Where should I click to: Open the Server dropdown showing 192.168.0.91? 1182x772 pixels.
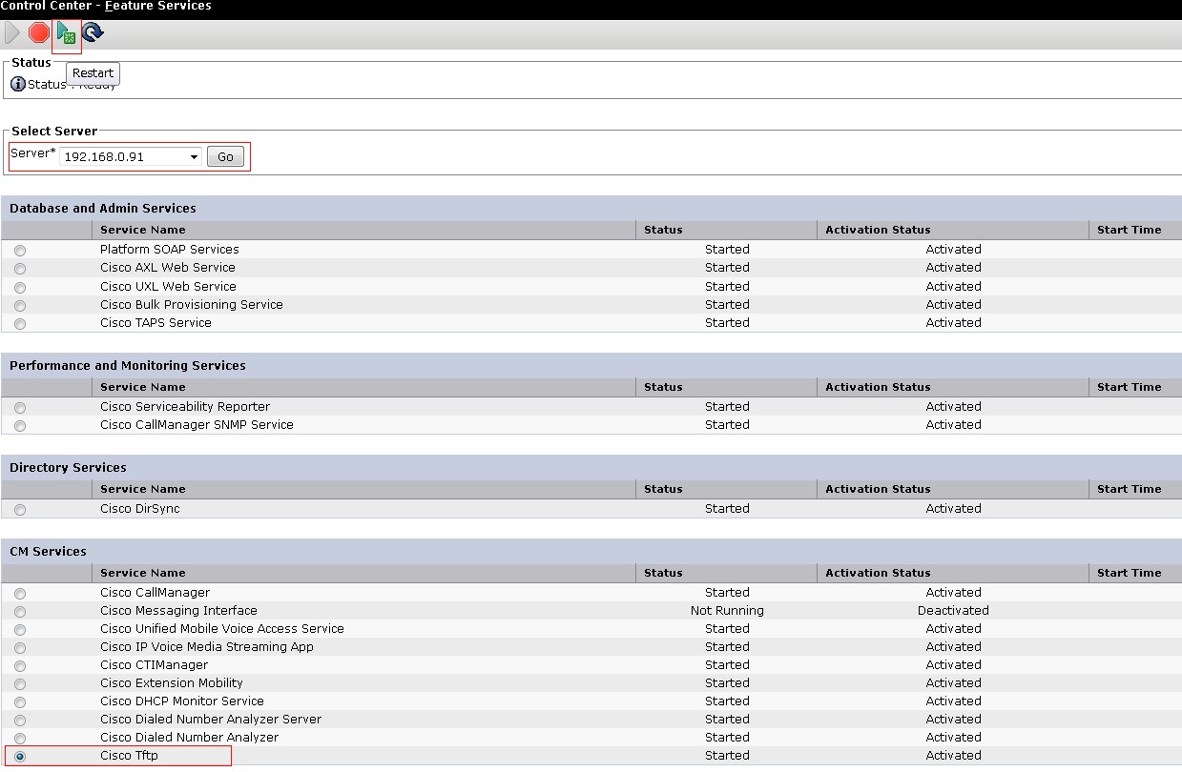point(131,156)
